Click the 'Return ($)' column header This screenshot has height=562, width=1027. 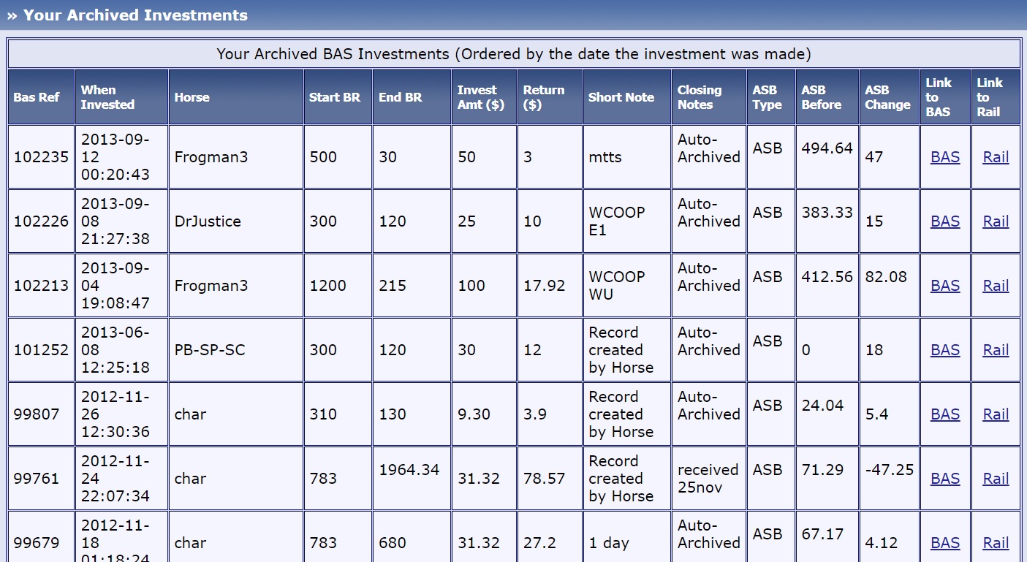[543, 97]
